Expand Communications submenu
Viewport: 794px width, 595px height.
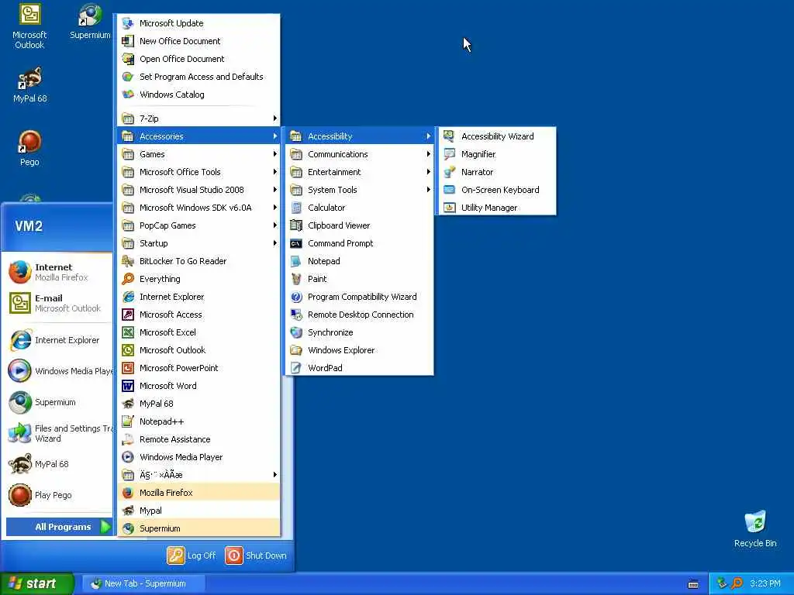click(x=360, y=154)
